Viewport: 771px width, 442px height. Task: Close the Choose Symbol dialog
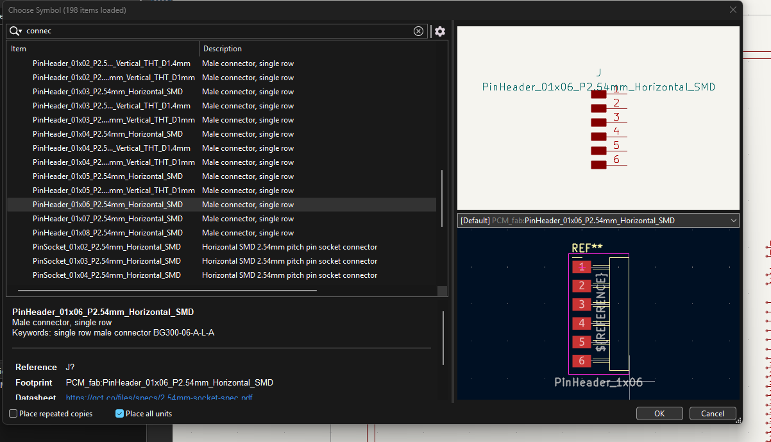(733, 10)
